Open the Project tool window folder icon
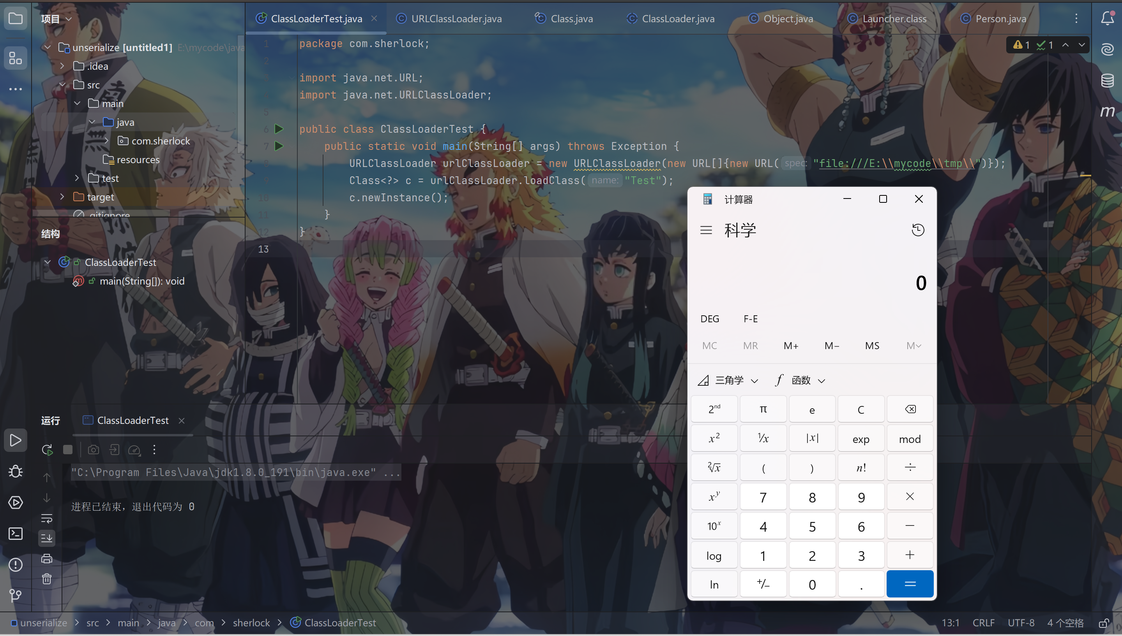 (16, 18)
